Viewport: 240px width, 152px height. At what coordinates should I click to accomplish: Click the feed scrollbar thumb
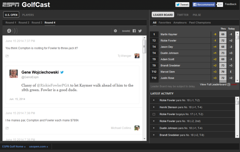[x=144, y=46]
